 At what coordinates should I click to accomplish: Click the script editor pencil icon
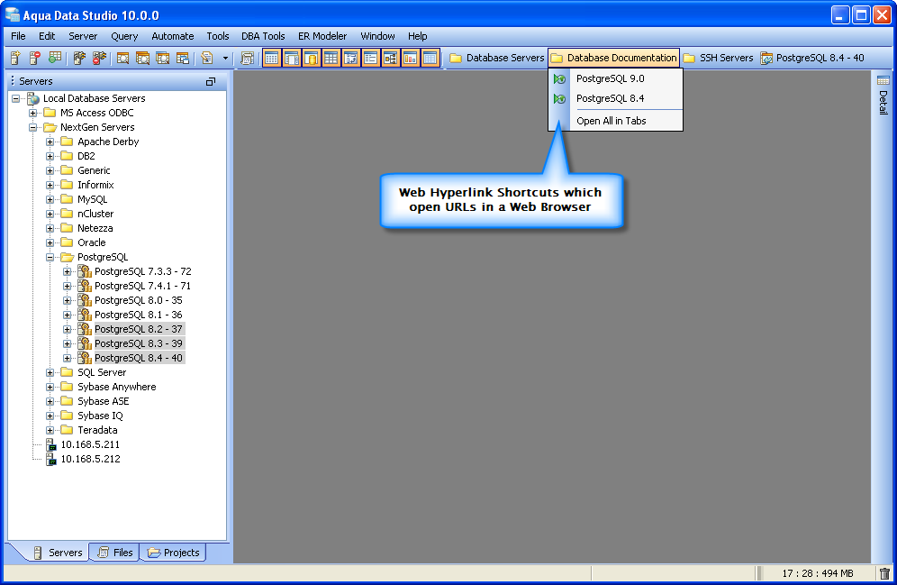pyautogui.click(x=207, y=58)
